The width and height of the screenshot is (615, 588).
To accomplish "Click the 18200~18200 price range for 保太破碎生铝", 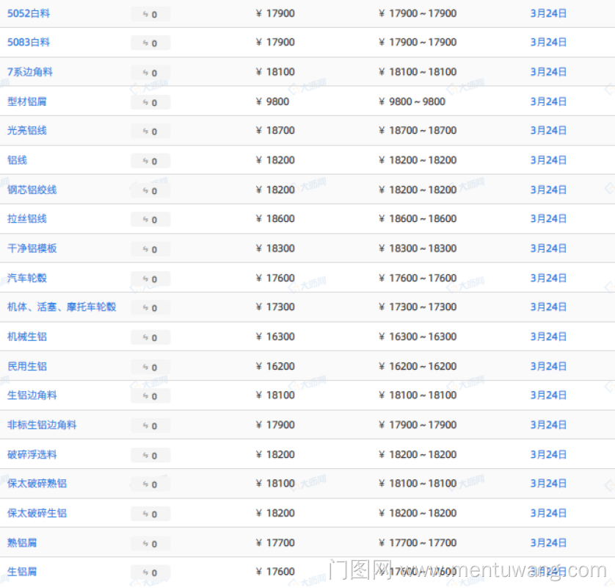I will point(418,513).
